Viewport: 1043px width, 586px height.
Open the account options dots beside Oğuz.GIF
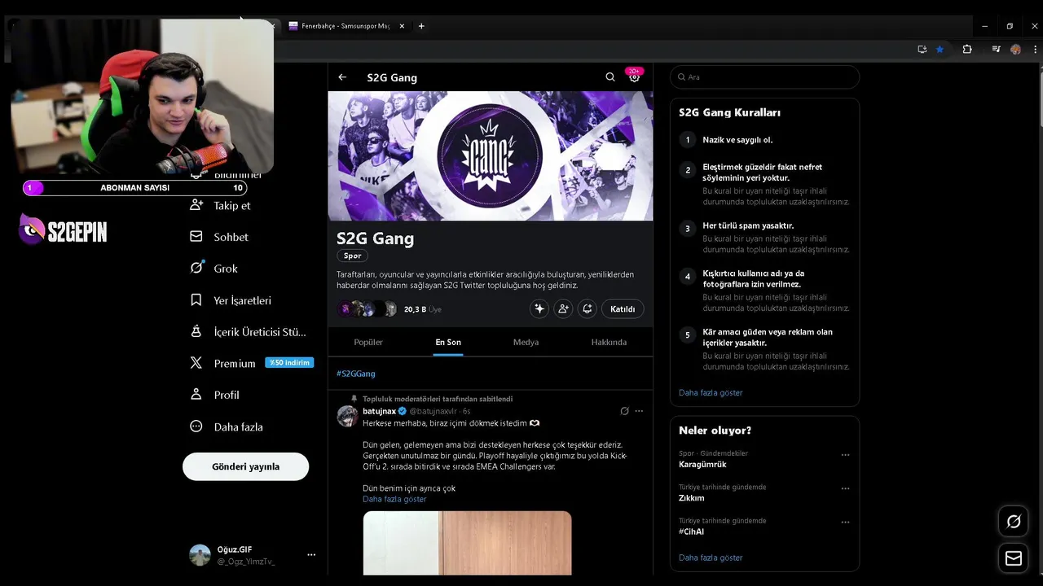311,555
